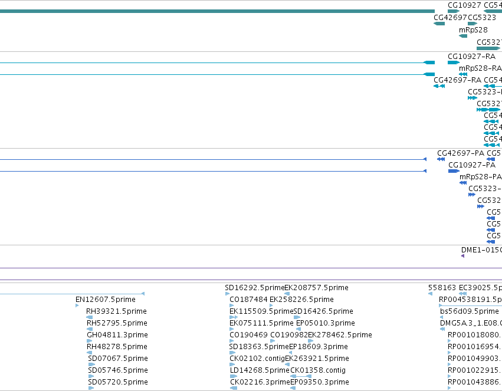Click the CO187484 label
Screen dimensions: 502x391
point(248,300)
